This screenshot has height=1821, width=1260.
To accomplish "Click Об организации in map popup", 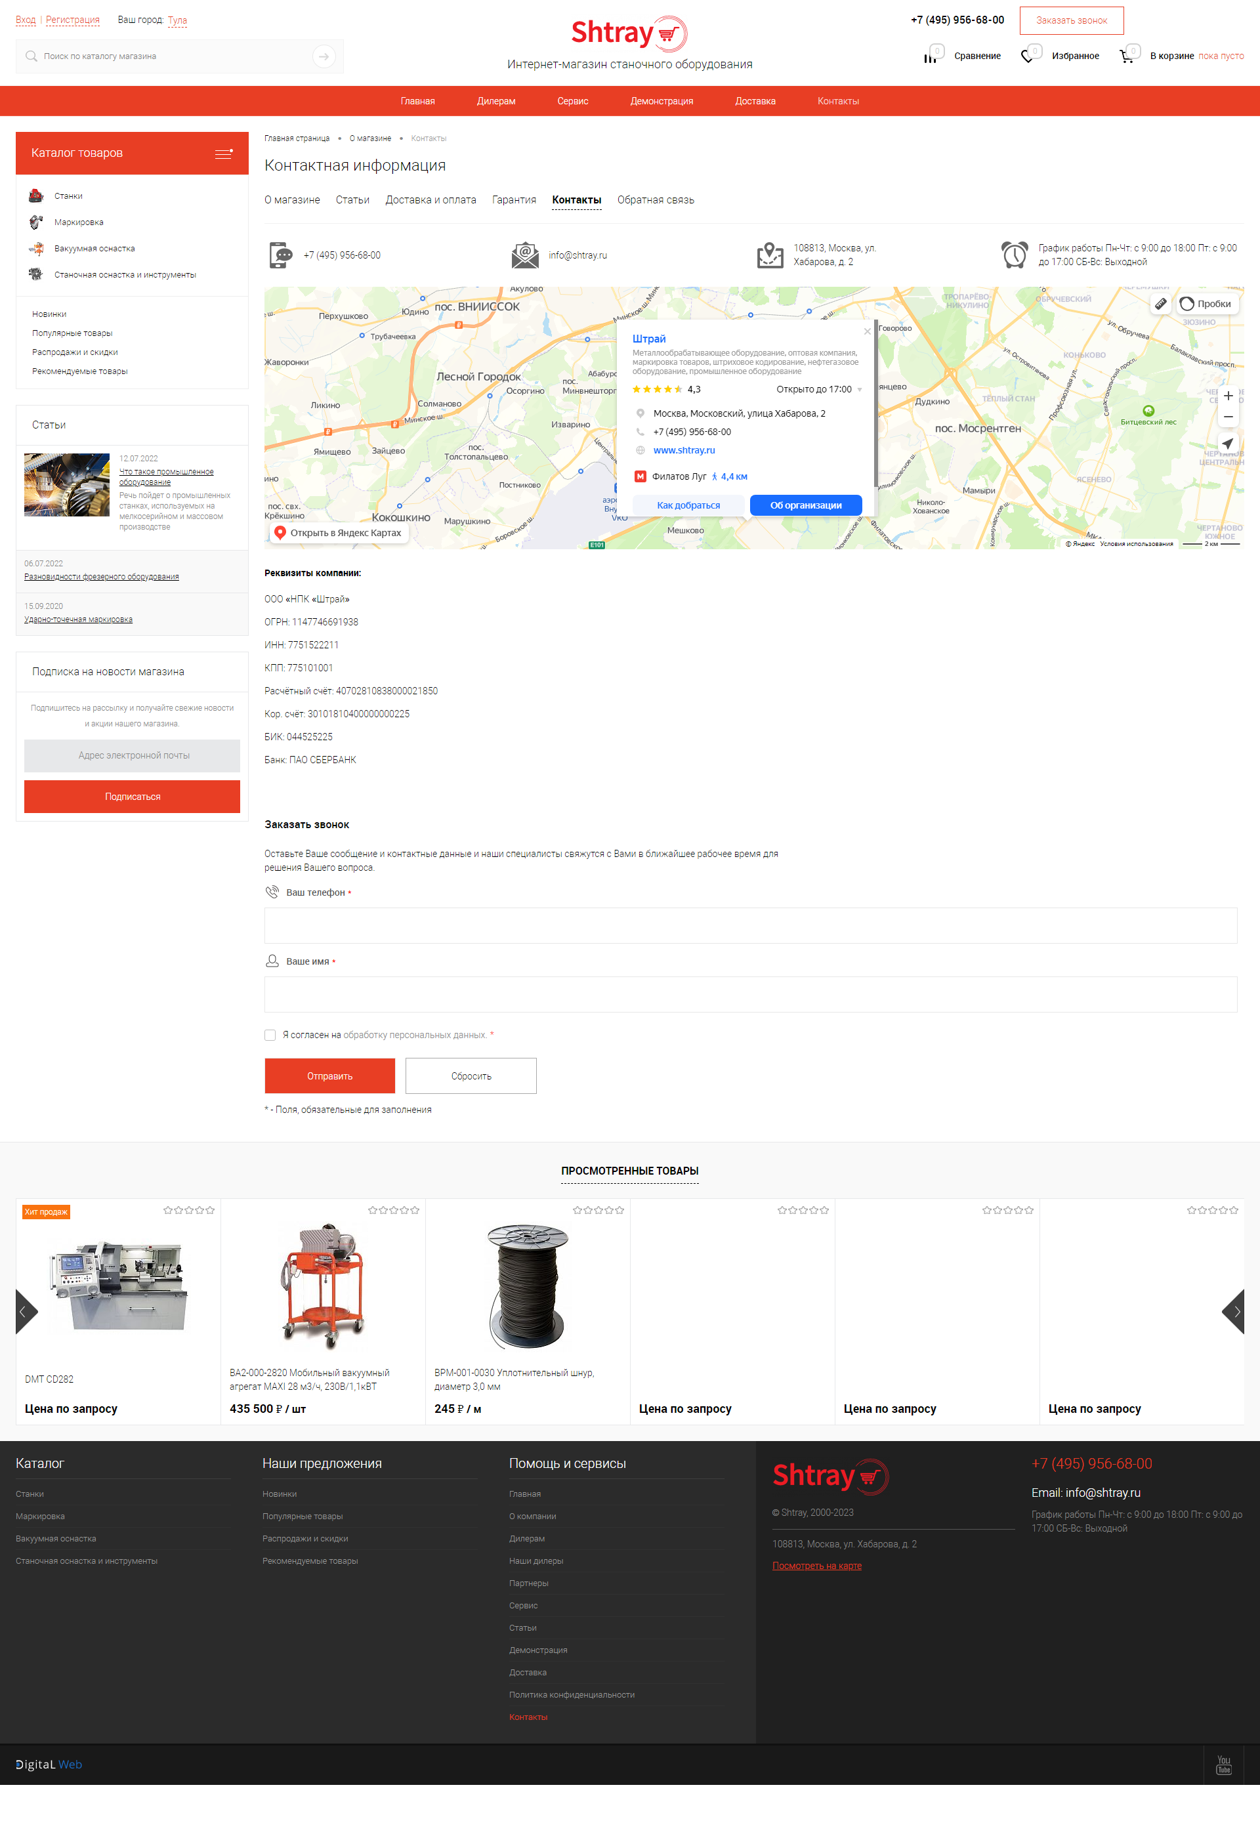I will (x=805, y=505).
